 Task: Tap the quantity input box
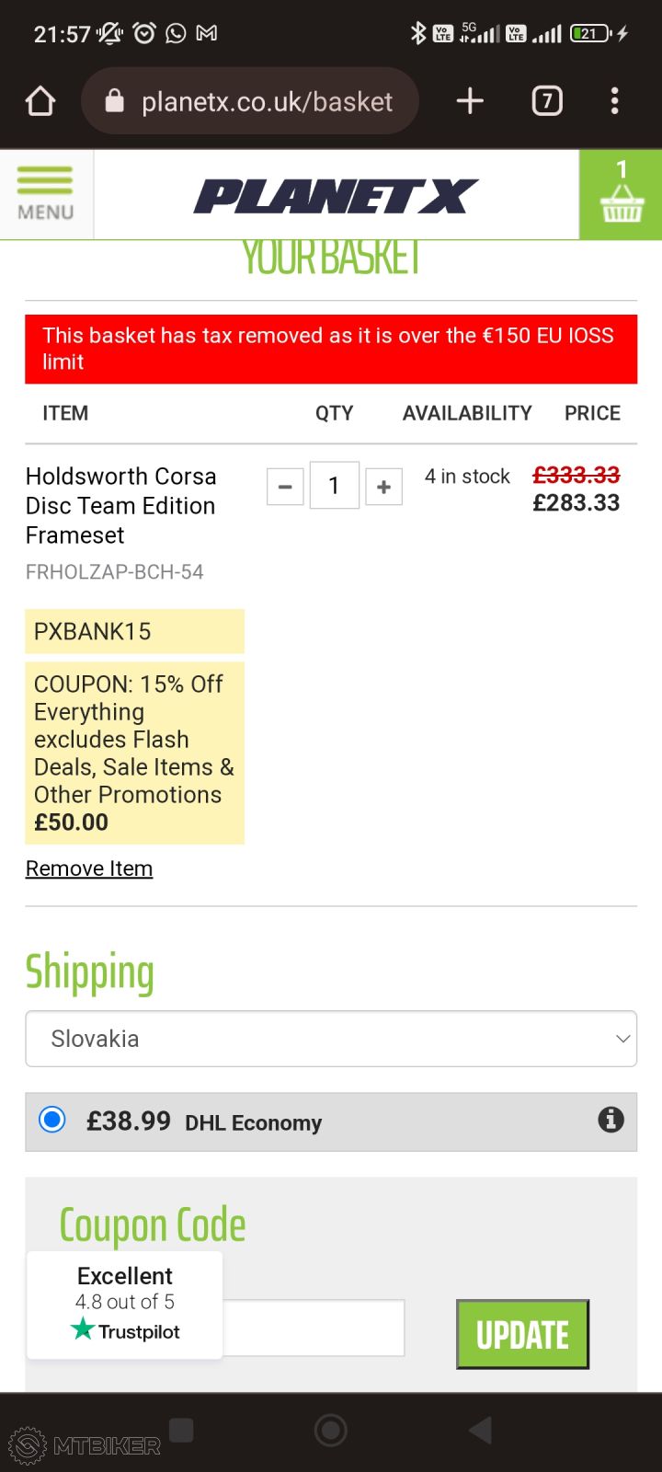334,486
